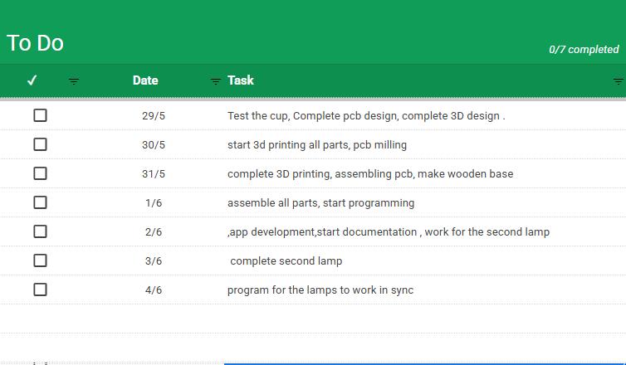626x365 pixels.
Task: Check the box for the 29/5 task
Action: 40,115
